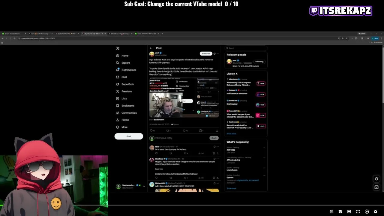The width and height of the screenshot is (384, 216).
Task: Like the post with the heart icon
Action: pos(184,131)
